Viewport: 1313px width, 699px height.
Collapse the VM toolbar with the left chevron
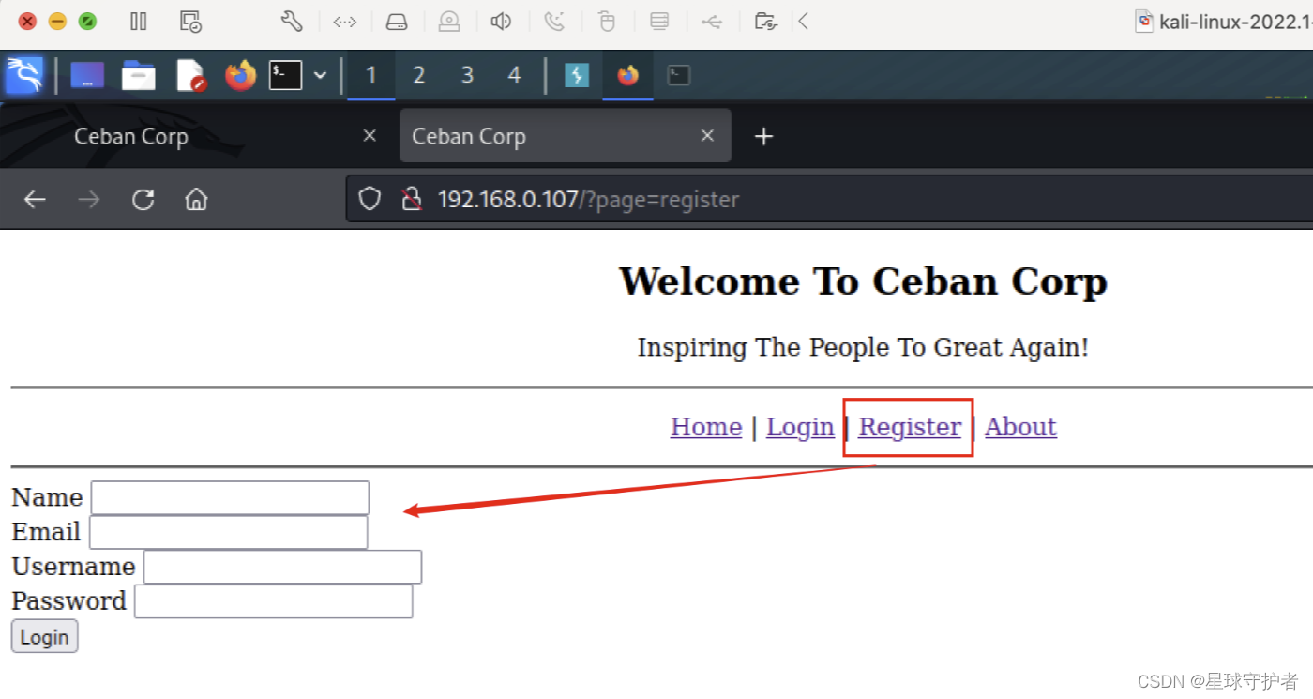coord(804,21)
